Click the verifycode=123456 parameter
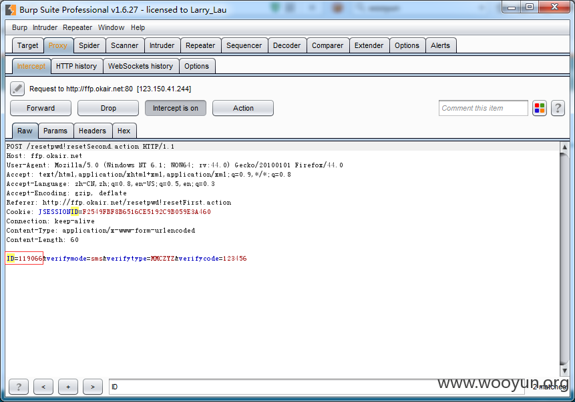575x402 pixels. (213, 259)
